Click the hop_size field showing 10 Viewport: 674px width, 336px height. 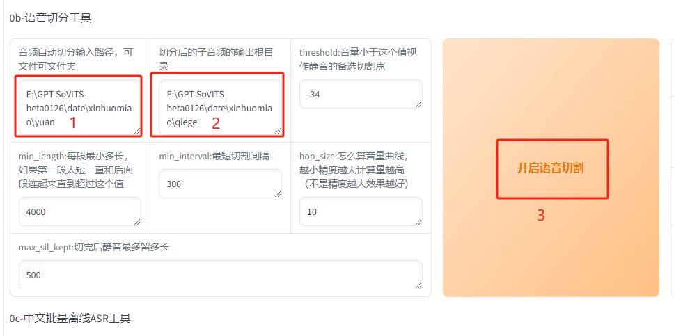click(361, 211)
